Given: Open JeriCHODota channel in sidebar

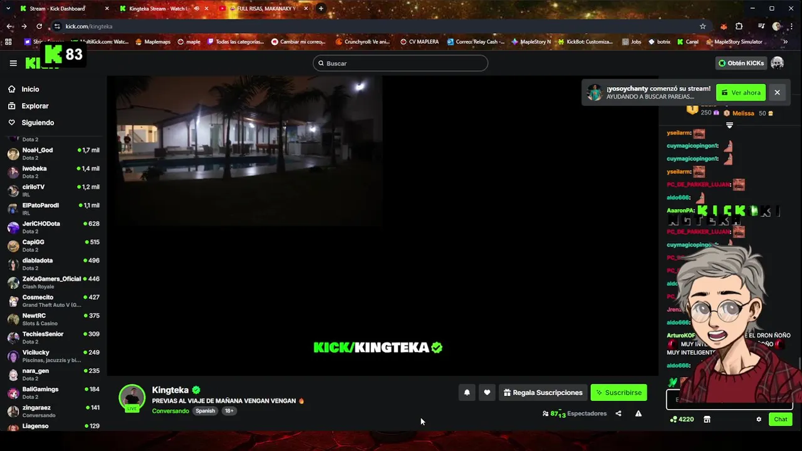Looking at the screenshot, I should point(53,227).
